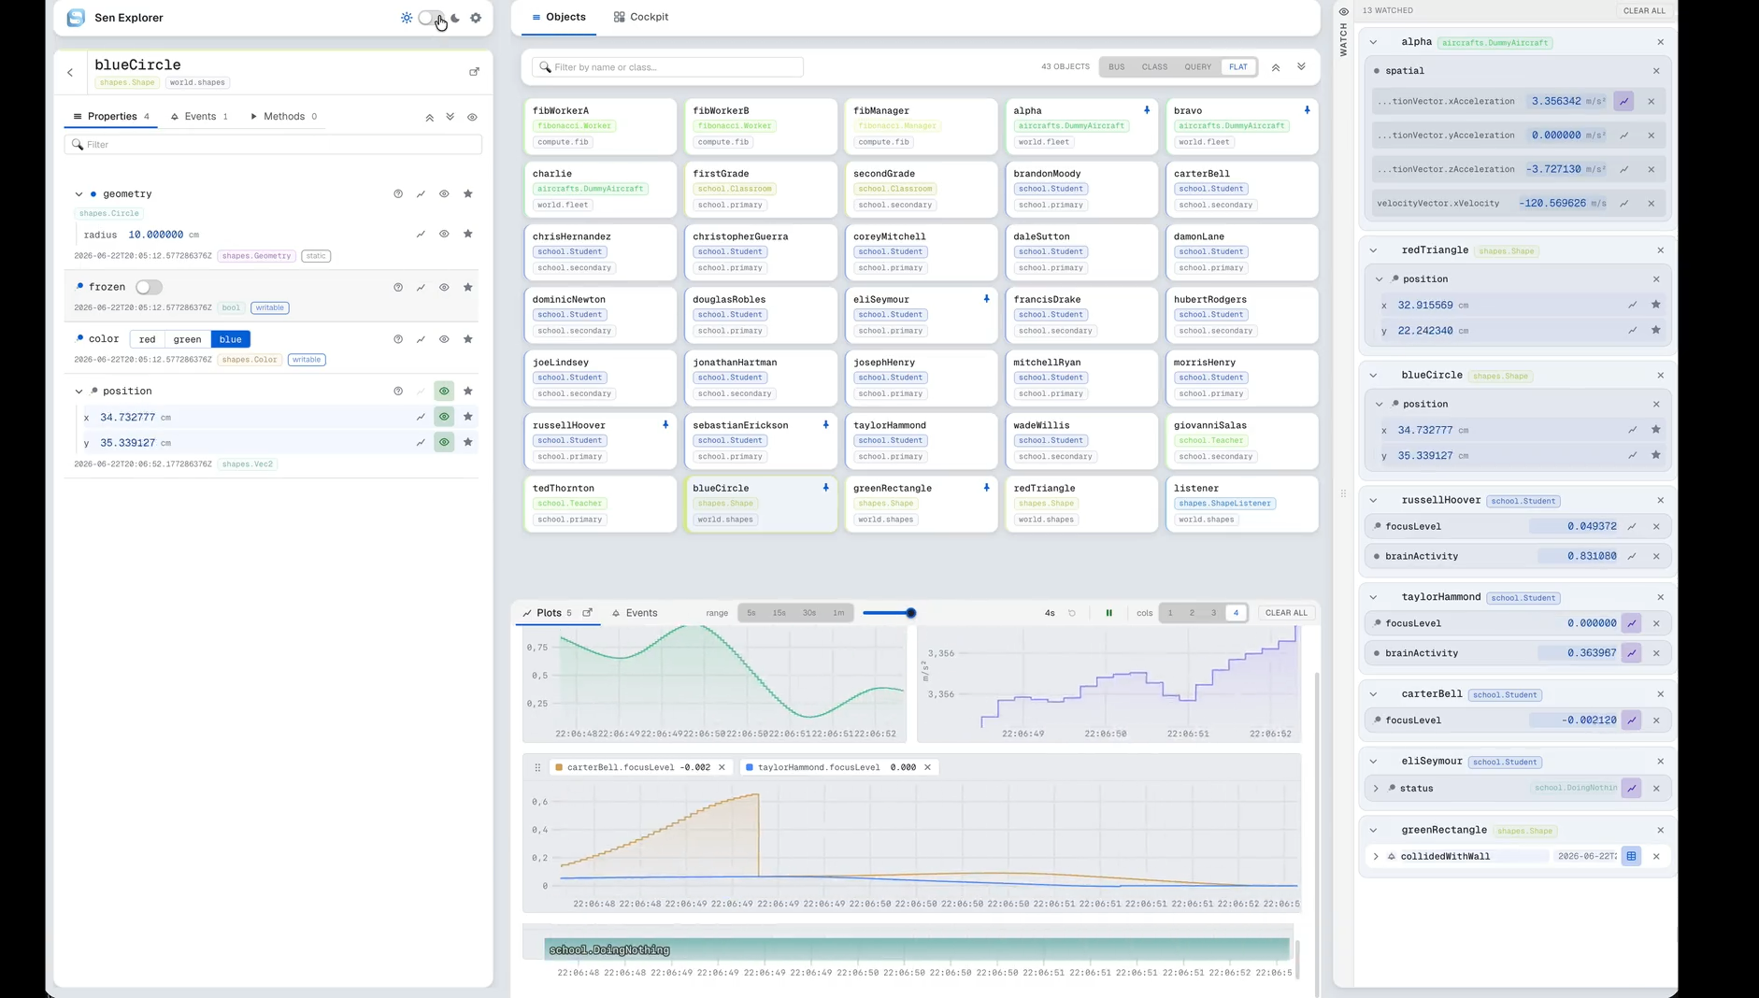Viewport: 1759px width, 998px height.
Task: Open the Methods tab
Action: pos(283,117)
